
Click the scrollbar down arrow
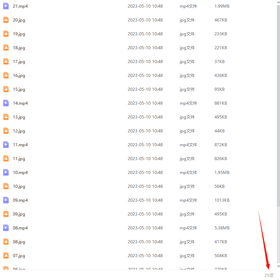pos(278,266)
